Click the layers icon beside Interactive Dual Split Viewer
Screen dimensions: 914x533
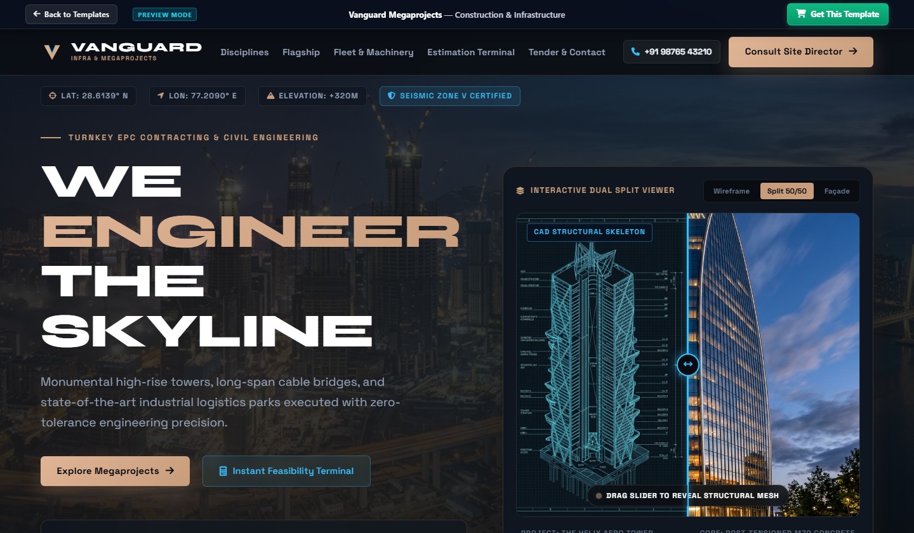520,190
